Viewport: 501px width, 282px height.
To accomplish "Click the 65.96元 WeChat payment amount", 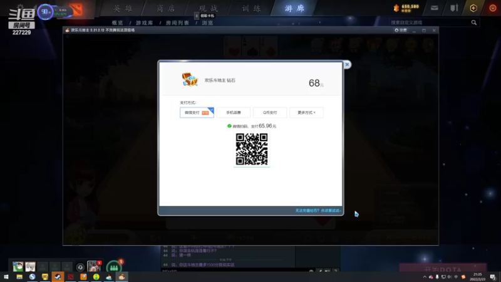I will tap(267, 126).
